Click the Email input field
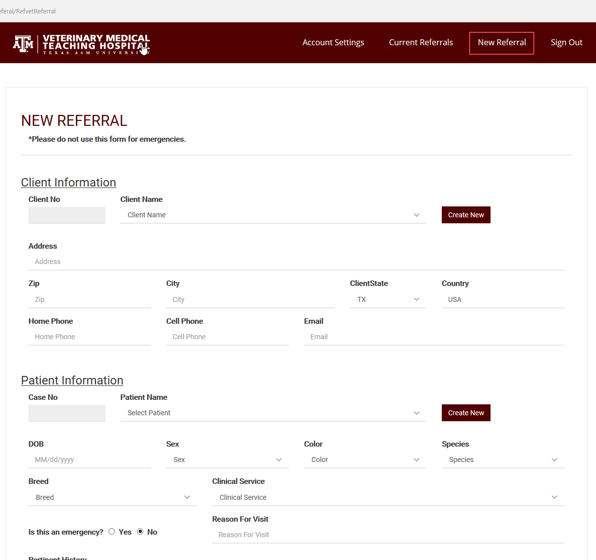Screen dimensions: 596x560 tap(434, 337)
